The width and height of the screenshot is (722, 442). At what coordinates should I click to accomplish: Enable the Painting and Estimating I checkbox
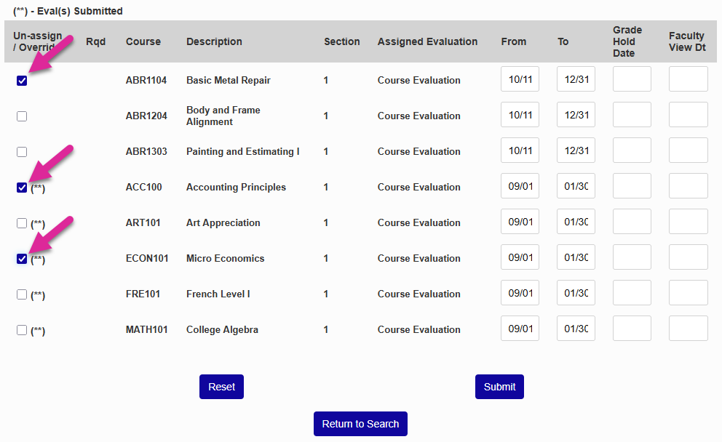pos(22,152)
